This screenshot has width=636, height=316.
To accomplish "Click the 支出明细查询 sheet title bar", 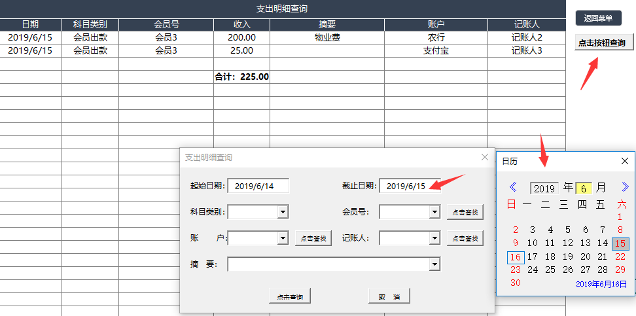I will [283, 9].
